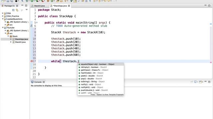Maximize the editor area
Viewport: 213px width, 119px height.
click(209, 6)
